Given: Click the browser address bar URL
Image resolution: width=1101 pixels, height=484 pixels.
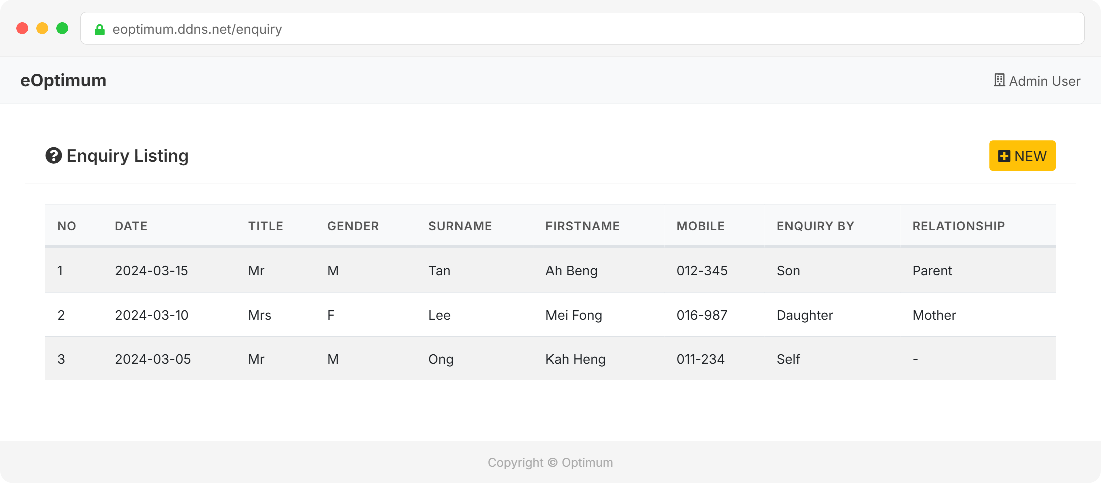Looking at the screenshot, I should click(x=197, y=29).
